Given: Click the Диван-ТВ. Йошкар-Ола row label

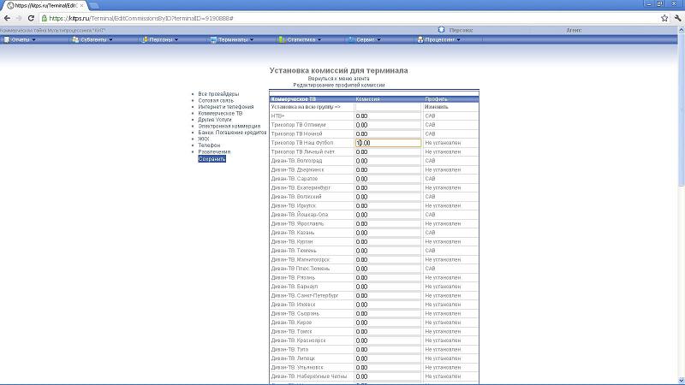Looking at the screenshot, I should point(299,215).
